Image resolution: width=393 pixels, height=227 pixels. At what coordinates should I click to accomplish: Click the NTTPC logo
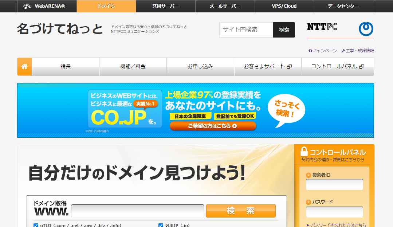(322, 27)
